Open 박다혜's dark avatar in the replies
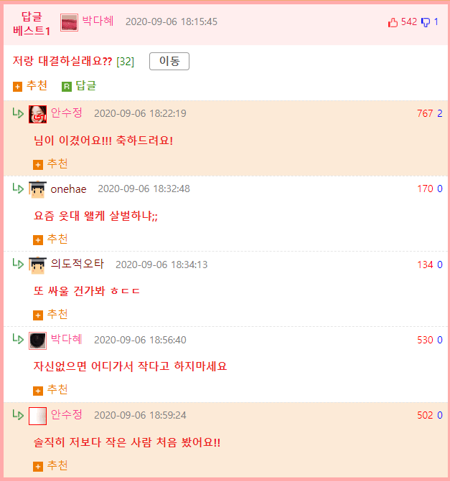The image size is (450, 481). (x=37, y=340)
